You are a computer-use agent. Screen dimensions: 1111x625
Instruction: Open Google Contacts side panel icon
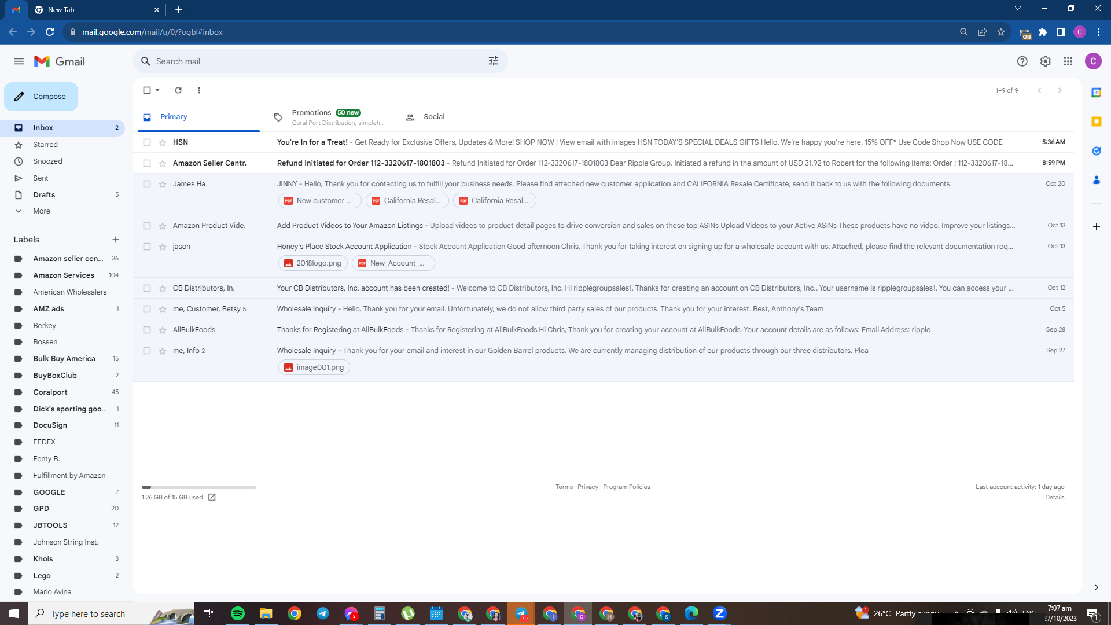1097,181
